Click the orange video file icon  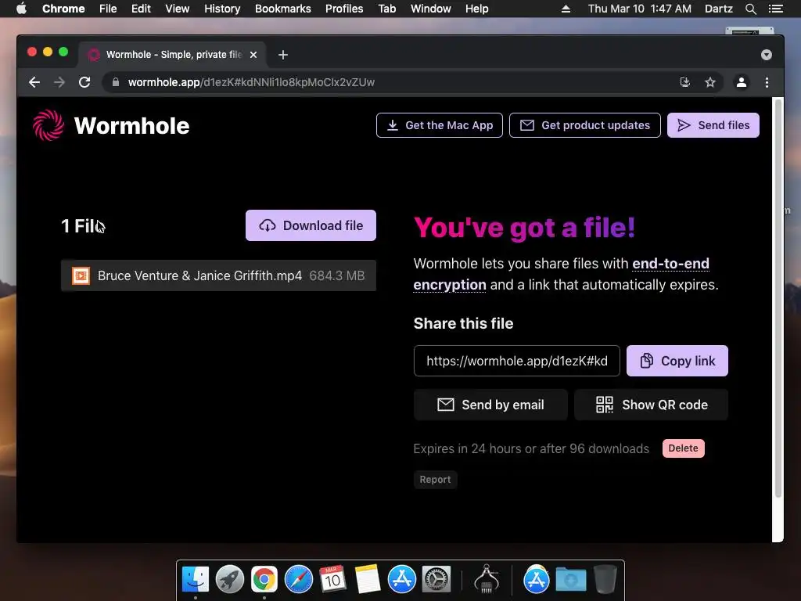pyautogui.click(x=81, y=276)
